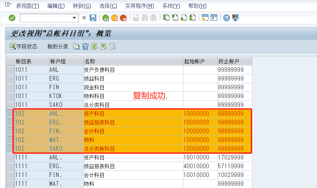This screenshot has width=317, height=188.
Task: Open the 实用程序(M) menu
Action: (x=139, y=6)
